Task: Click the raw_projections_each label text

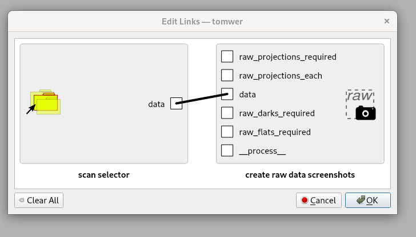Action: coord(281,75)
